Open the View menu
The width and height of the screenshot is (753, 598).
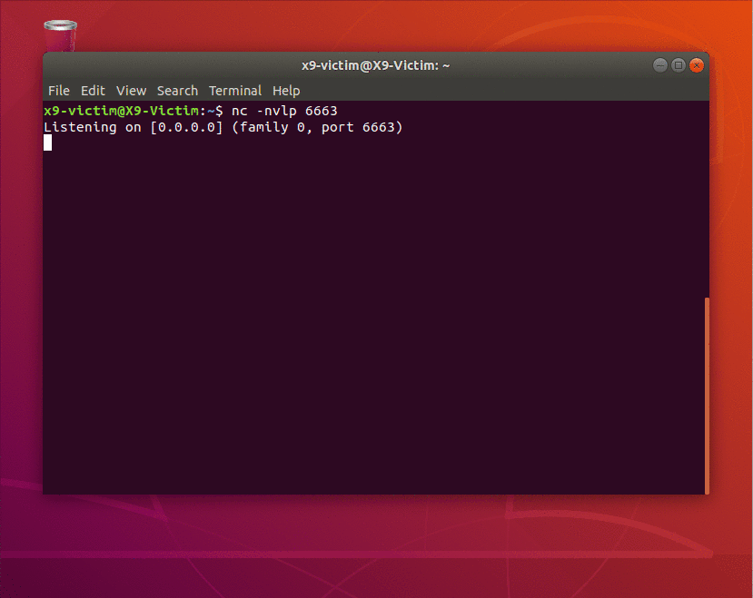click(131, 91)
